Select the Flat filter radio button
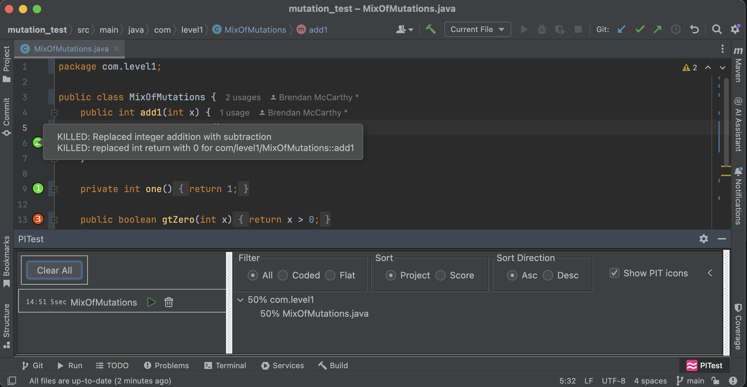Image resolution: width=747 pixels, height=387 pixels. [x=330, y=275]
